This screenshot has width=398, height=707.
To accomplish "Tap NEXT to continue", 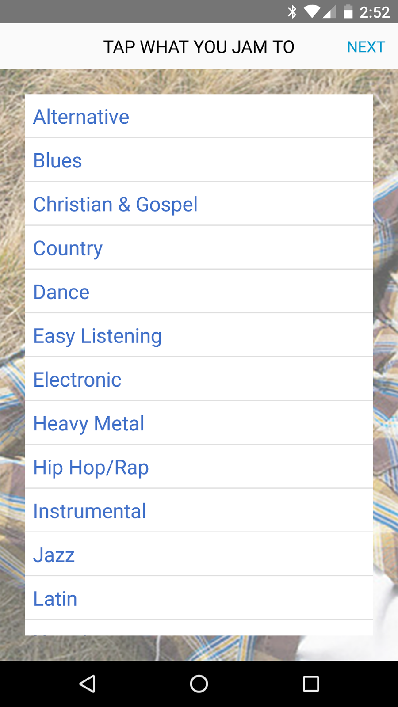I will 366,47.
